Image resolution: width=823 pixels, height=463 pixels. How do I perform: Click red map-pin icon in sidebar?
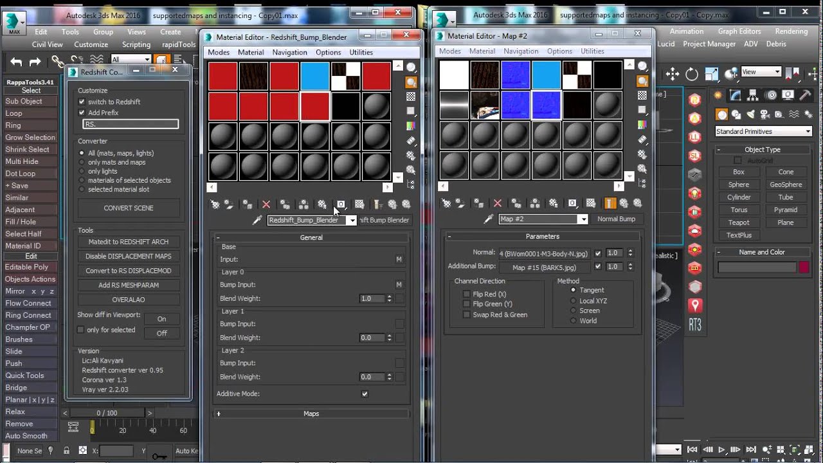click(x=694, y=305)
